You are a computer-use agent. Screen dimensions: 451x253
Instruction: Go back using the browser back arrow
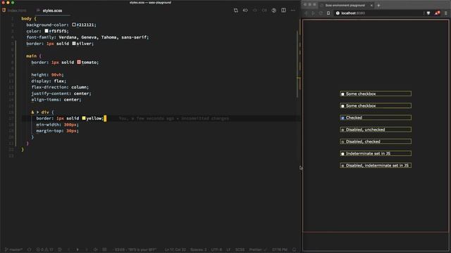306,13
